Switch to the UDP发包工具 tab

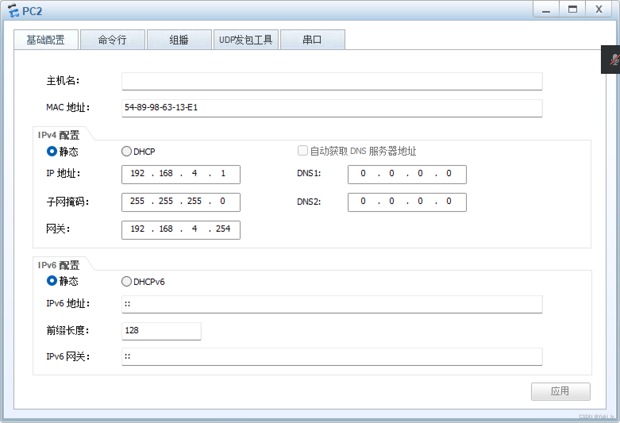(x=246, y=39)
